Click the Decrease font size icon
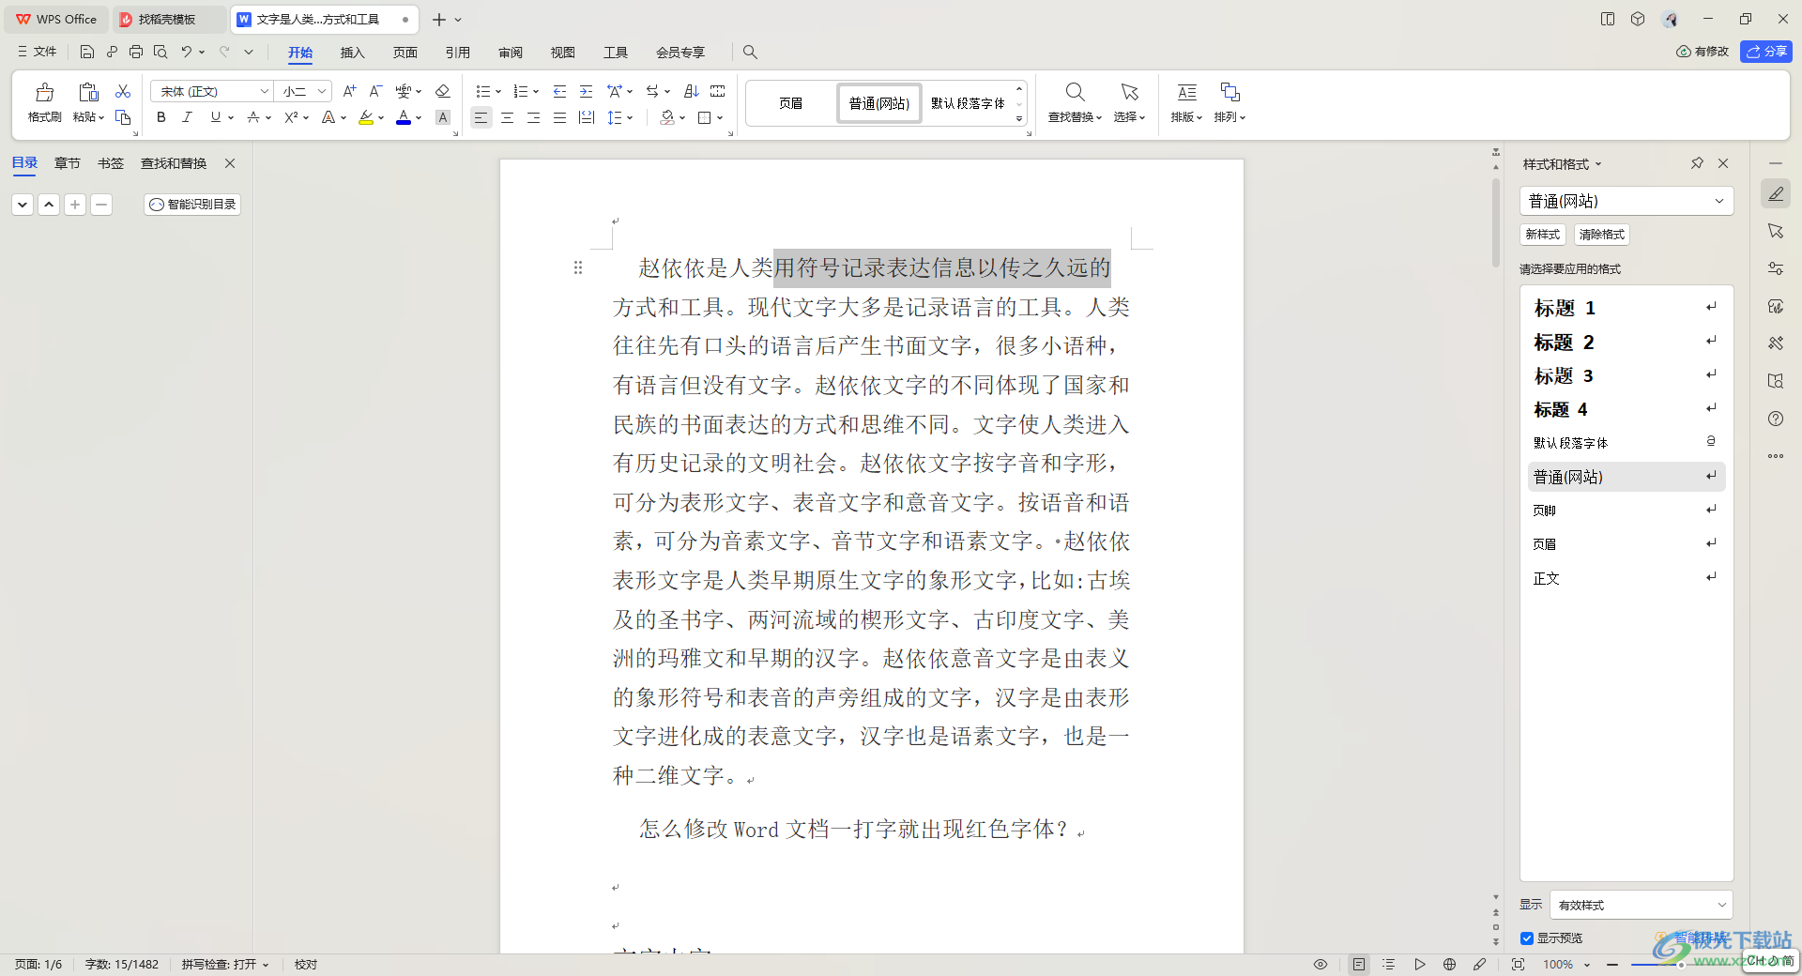 375,91
